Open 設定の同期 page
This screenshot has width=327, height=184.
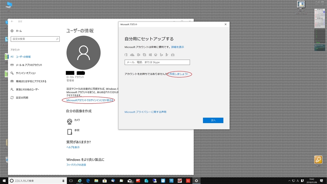click(22, 98)
